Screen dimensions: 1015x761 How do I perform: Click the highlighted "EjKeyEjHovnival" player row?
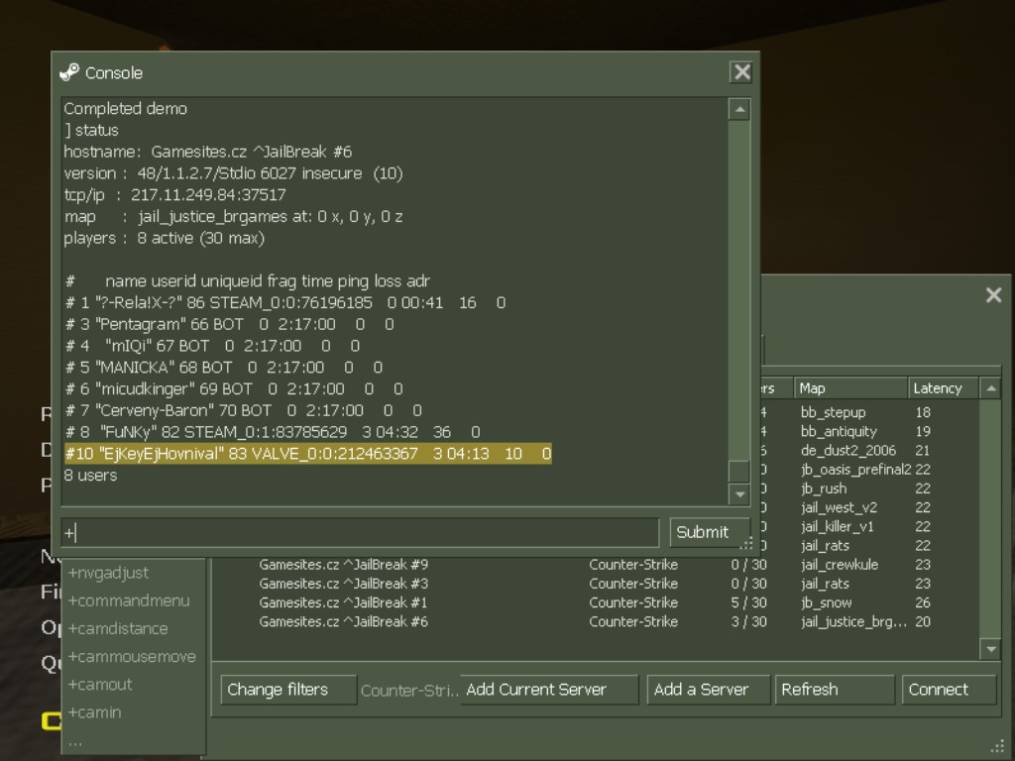tap(308, 454)
